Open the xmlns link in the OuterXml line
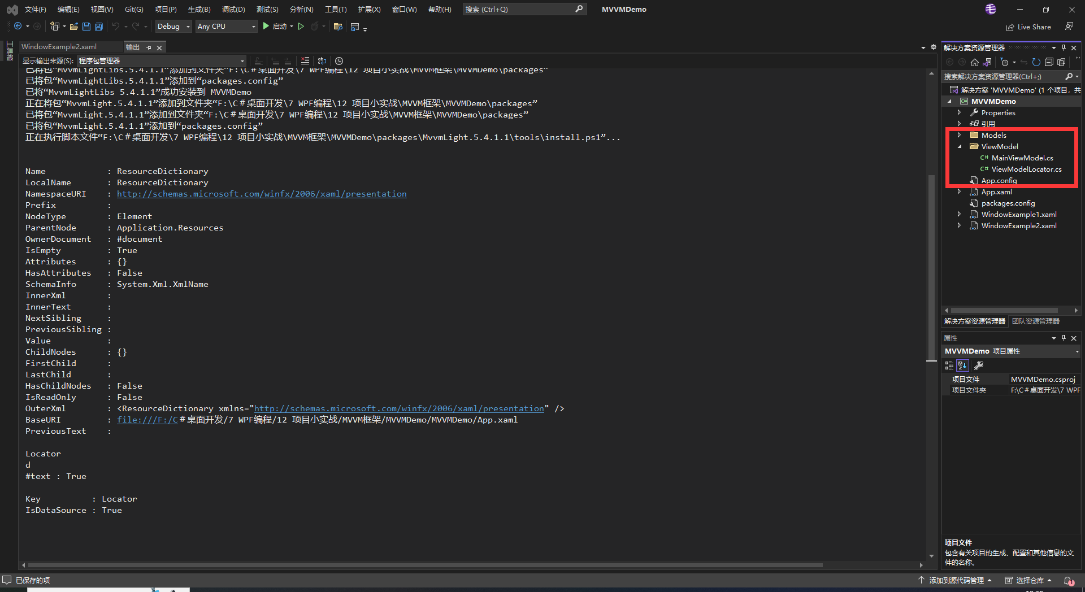This screenshot has width=1085, height=592. (x=399, y=408)
